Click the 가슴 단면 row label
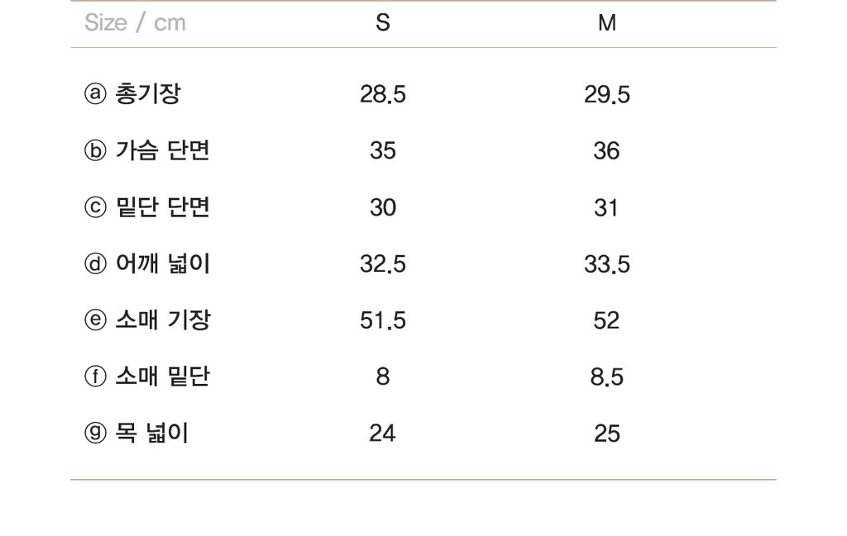 163,150
